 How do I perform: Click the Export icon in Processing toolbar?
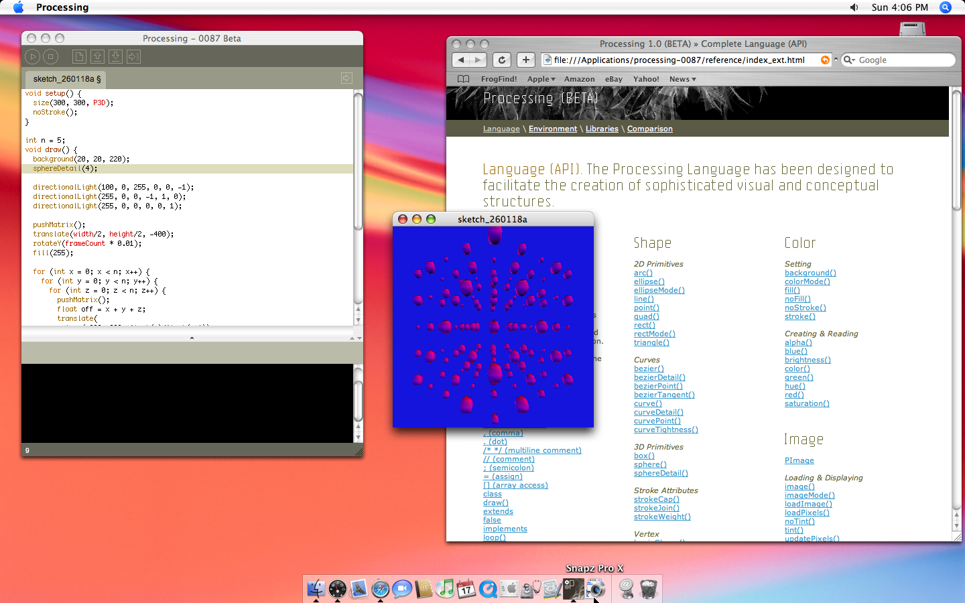click(x=133, y=57)
